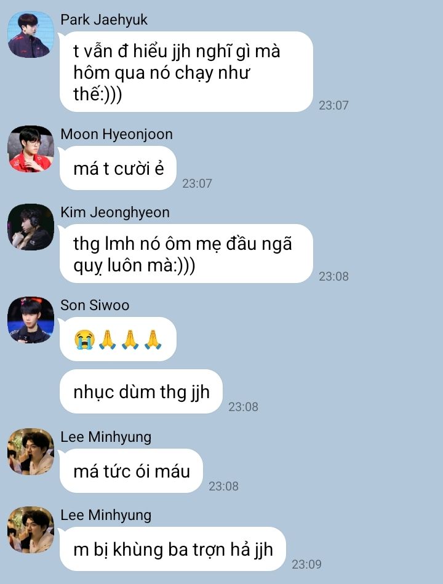Click the crying face emoji

click(x=84, y=340)
